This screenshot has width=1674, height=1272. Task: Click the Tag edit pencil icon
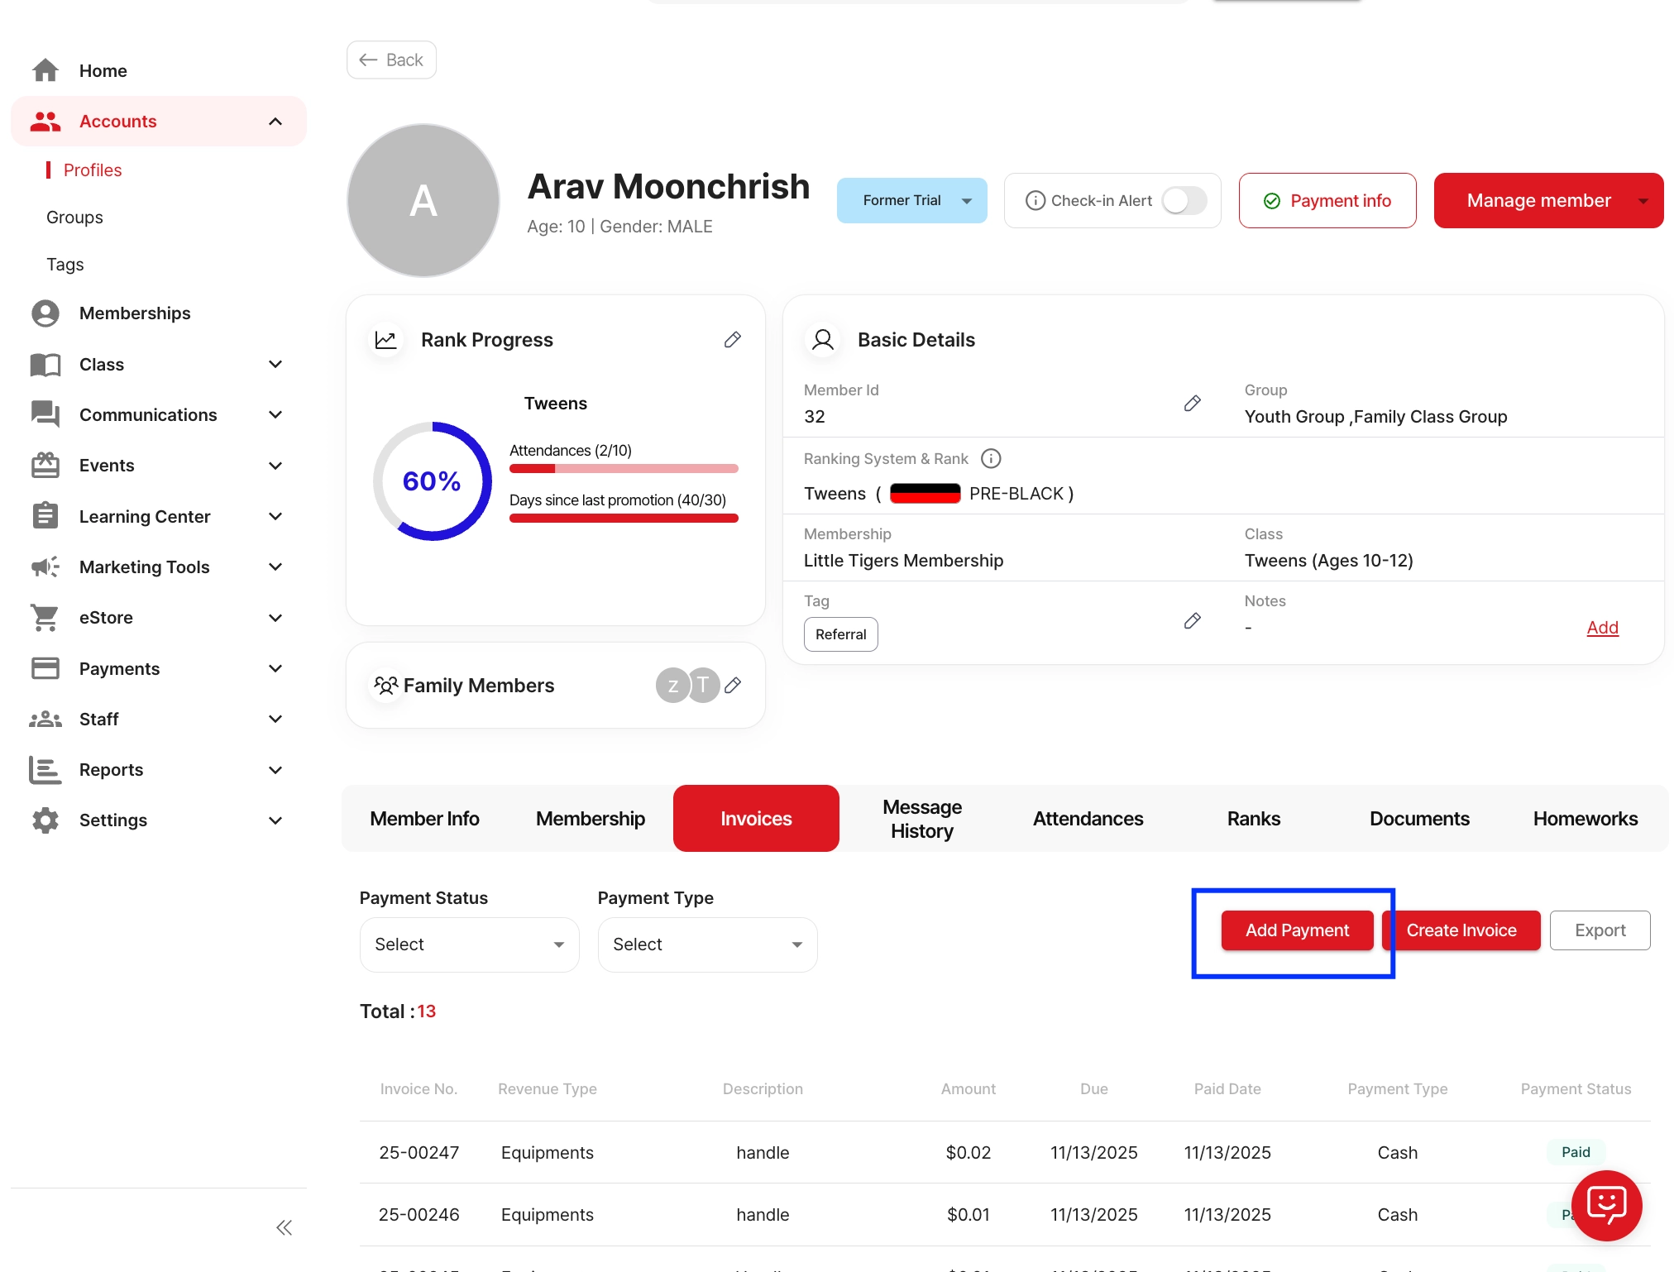1192,621
